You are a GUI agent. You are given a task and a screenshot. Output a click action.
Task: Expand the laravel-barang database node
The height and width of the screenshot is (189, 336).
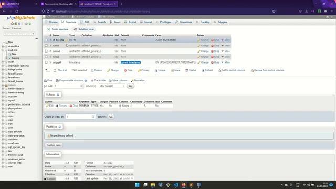pyautogui.click(x=3, y=73)
